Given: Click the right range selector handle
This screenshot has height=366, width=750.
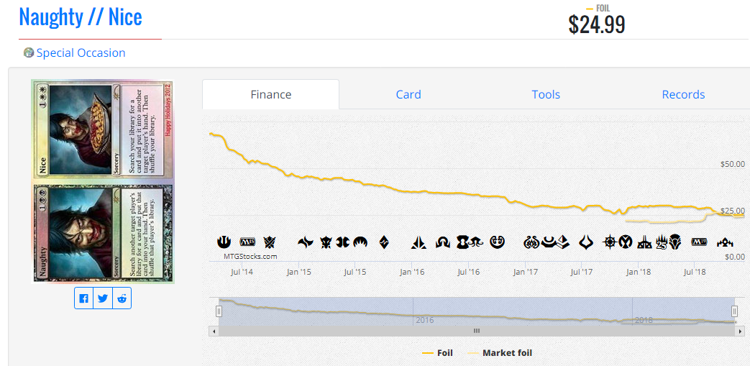Looking at the screenshot, I should [734, 312].
